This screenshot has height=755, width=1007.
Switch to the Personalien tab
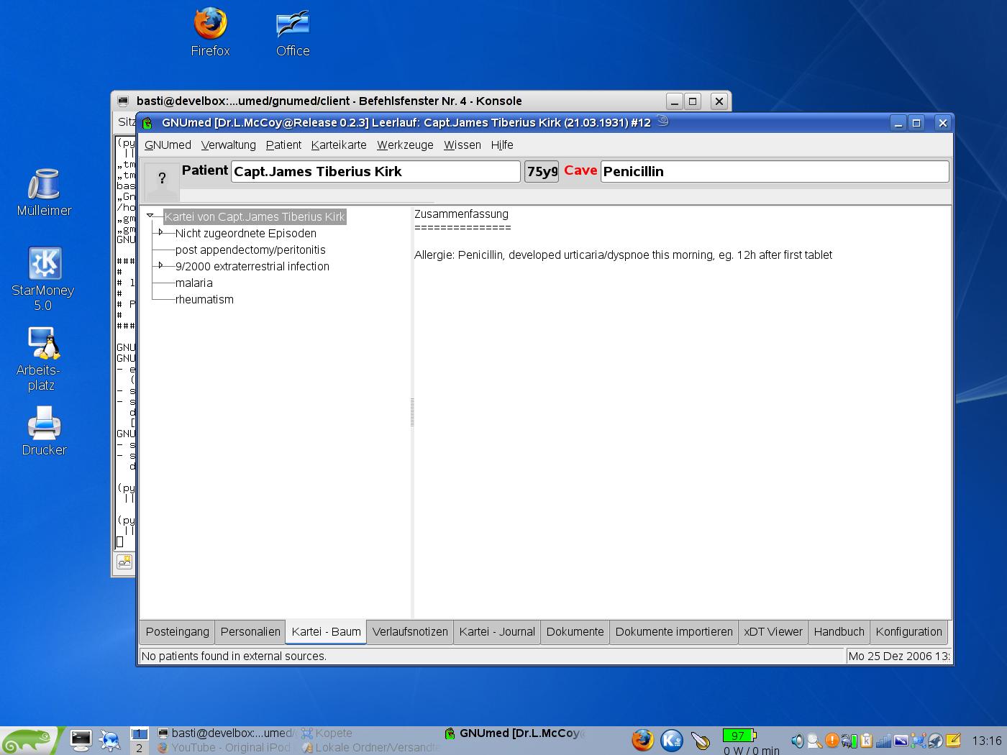(x=250, y=632)
